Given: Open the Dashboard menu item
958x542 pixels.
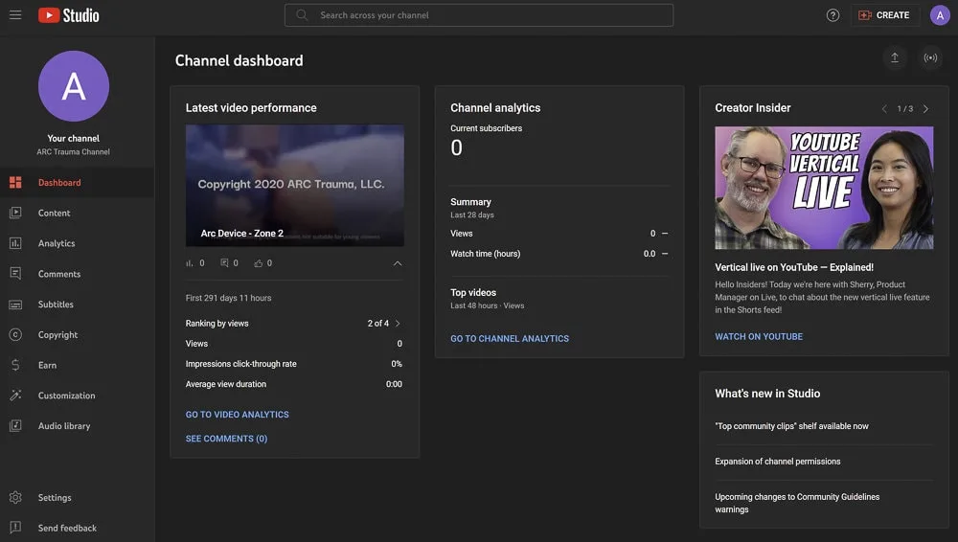Looking at the screenshot, I should pos(77,182).
